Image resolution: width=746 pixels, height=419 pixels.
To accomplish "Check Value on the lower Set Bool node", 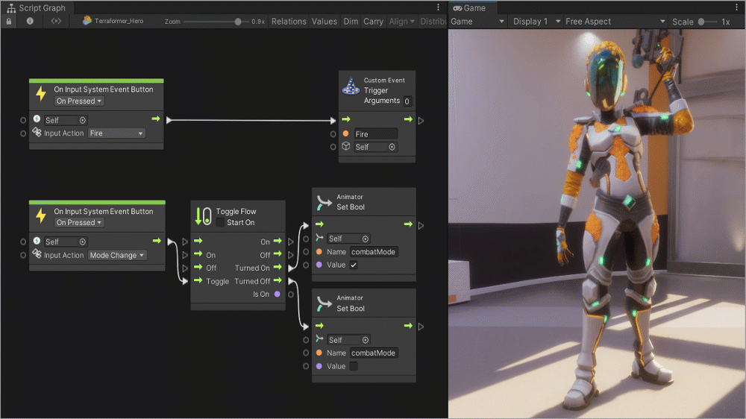I will point(354,366).
